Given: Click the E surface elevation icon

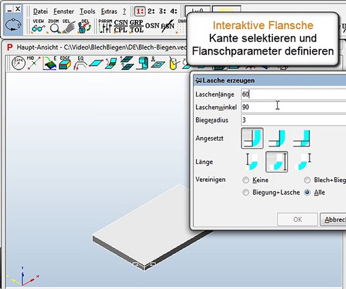Looking at the screenshot, I should point(49,63).
